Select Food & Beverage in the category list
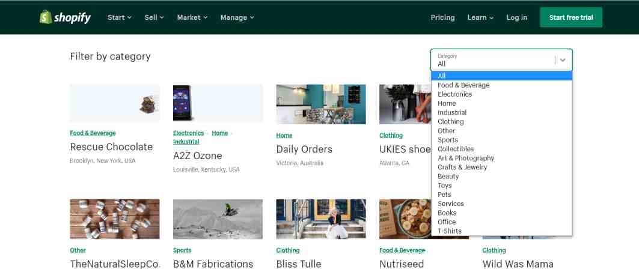 tap(502, 85)
